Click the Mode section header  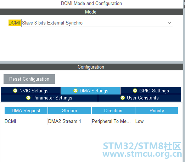coord(91,12)
